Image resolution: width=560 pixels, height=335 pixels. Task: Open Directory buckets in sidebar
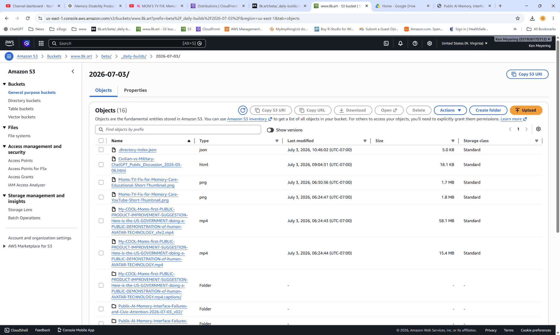pyautogui.click(x=24, y=101)
